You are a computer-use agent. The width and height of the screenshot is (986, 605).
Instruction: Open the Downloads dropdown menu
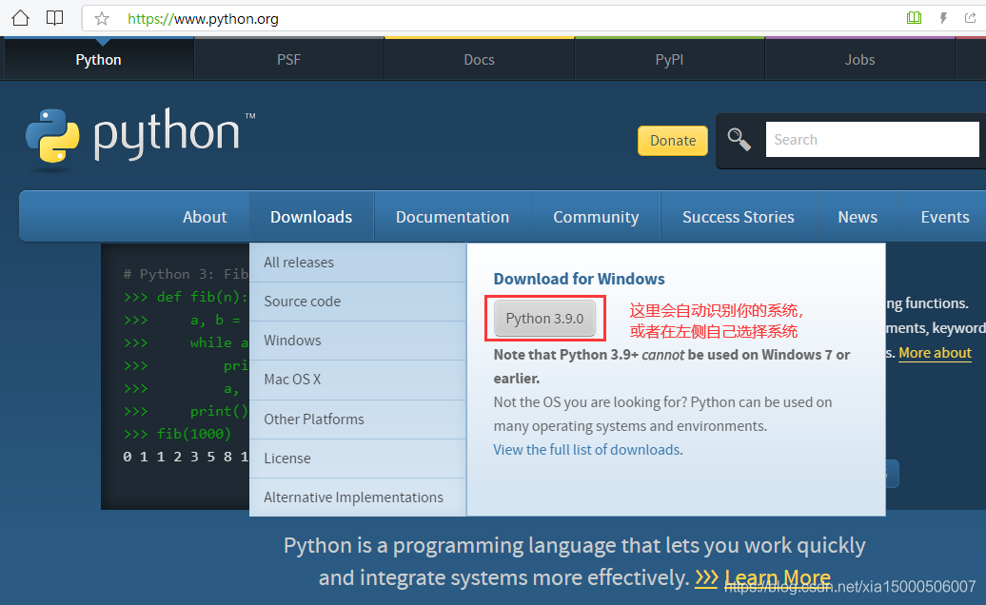(311, 217)
